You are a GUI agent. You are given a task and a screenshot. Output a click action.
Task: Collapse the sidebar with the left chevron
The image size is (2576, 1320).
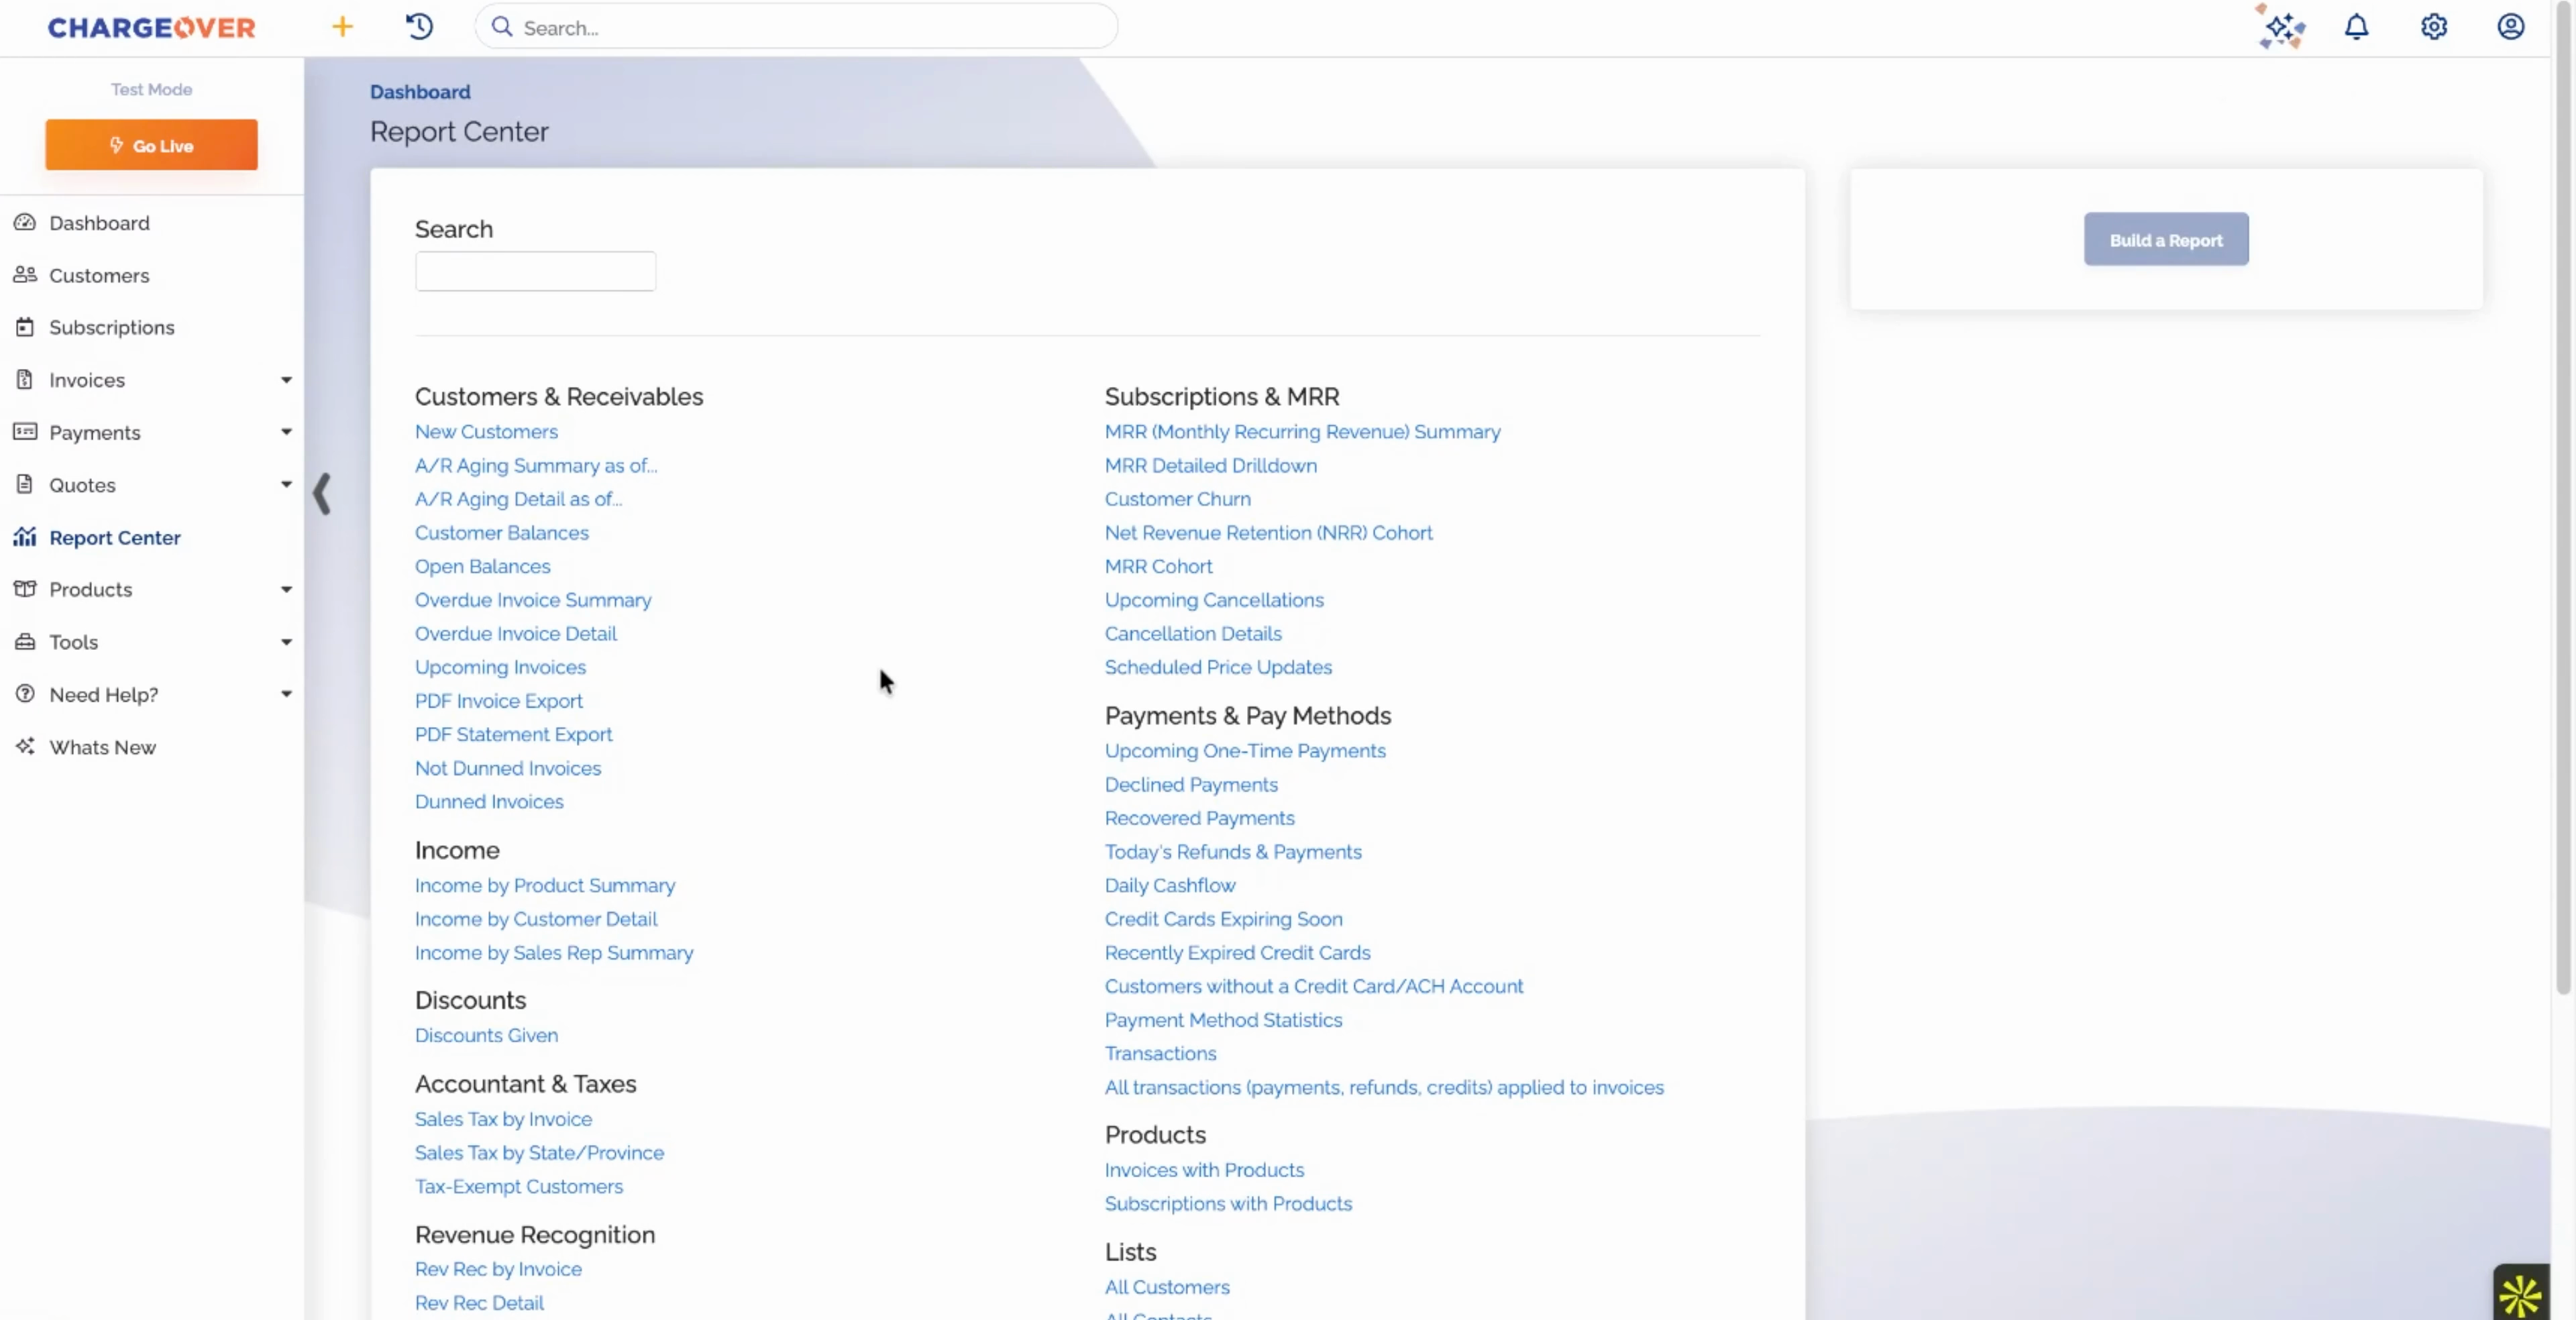pos(321,493)
